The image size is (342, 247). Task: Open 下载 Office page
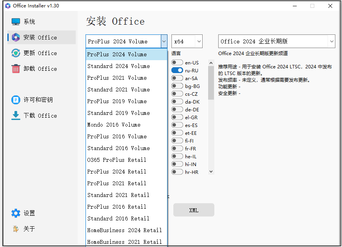41,116
